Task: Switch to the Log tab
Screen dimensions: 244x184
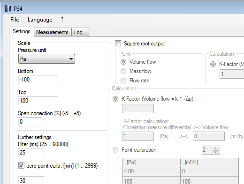Action: pos(80,32)
